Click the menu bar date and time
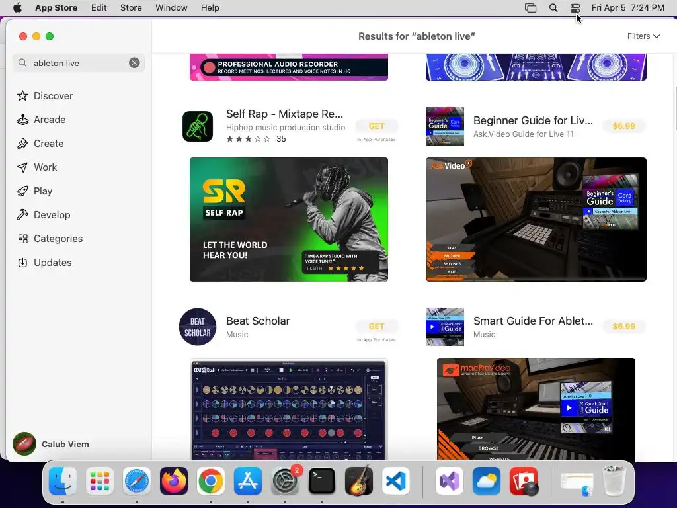Viewport: 677px width, 508px height. 628,8
